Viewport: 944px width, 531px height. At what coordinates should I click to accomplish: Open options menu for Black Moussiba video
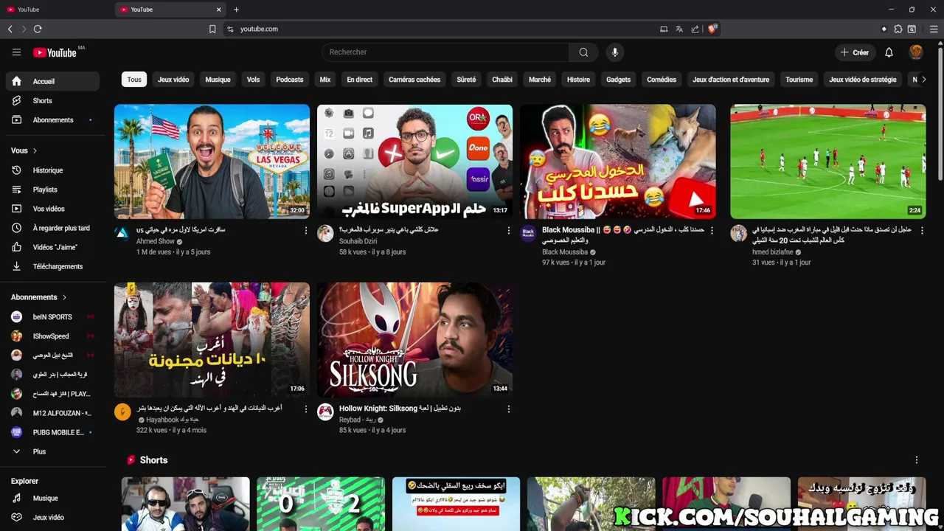point(712,231)
